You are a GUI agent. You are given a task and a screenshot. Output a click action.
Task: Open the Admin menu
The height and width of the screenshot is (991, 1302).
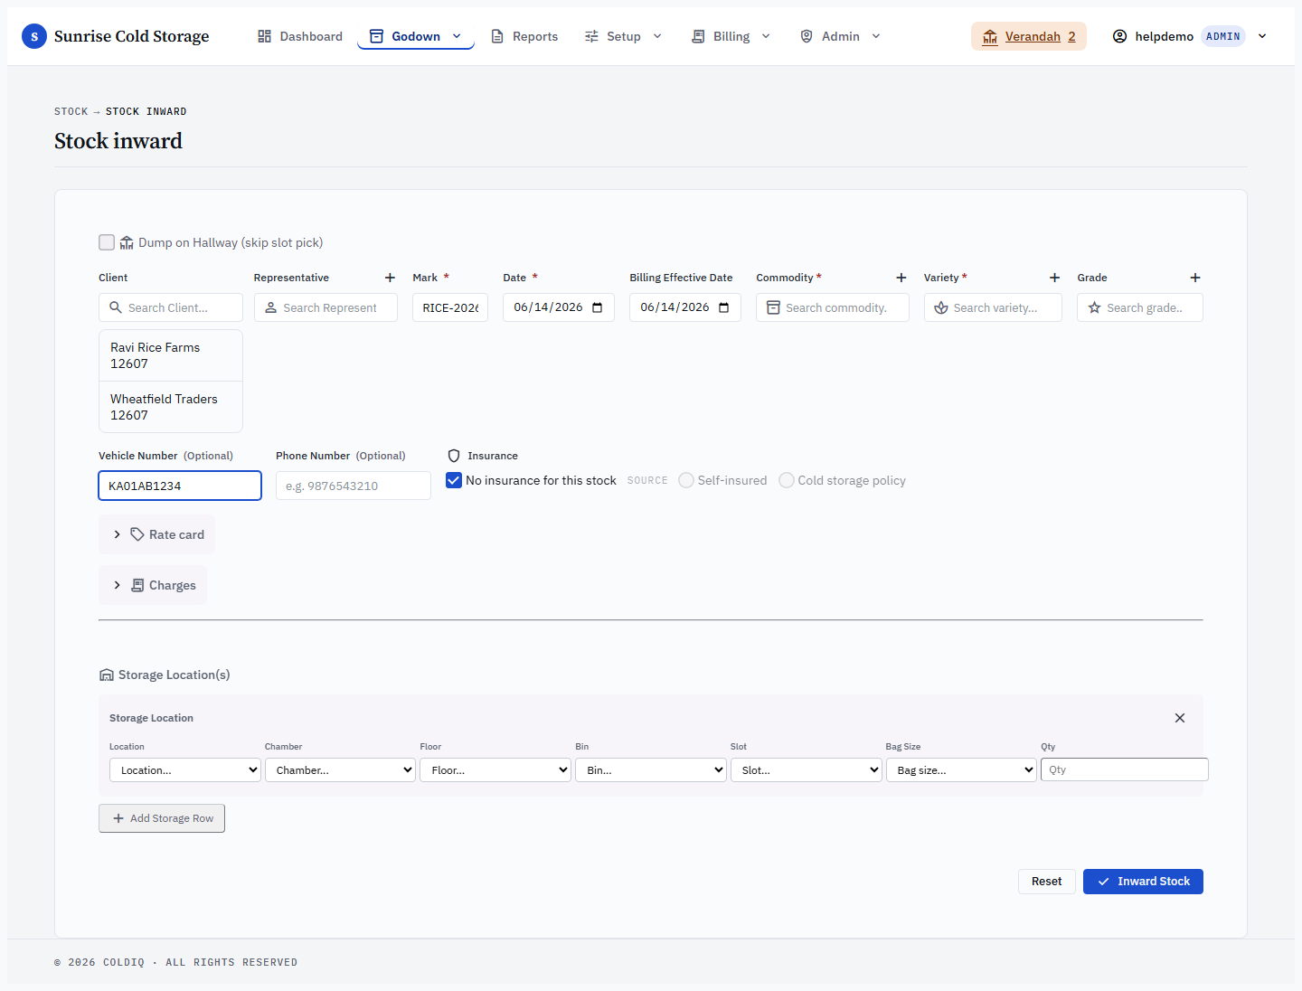pyautogui.click(x=840, y=36)
